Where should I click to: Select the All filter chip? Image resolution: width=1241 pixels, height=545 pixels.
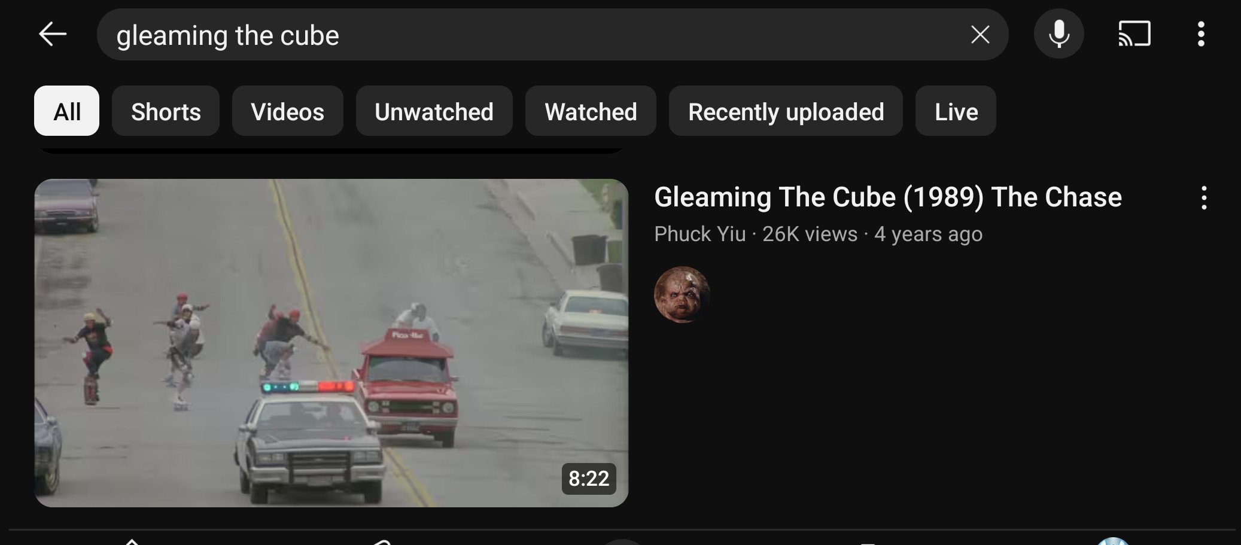66,111
